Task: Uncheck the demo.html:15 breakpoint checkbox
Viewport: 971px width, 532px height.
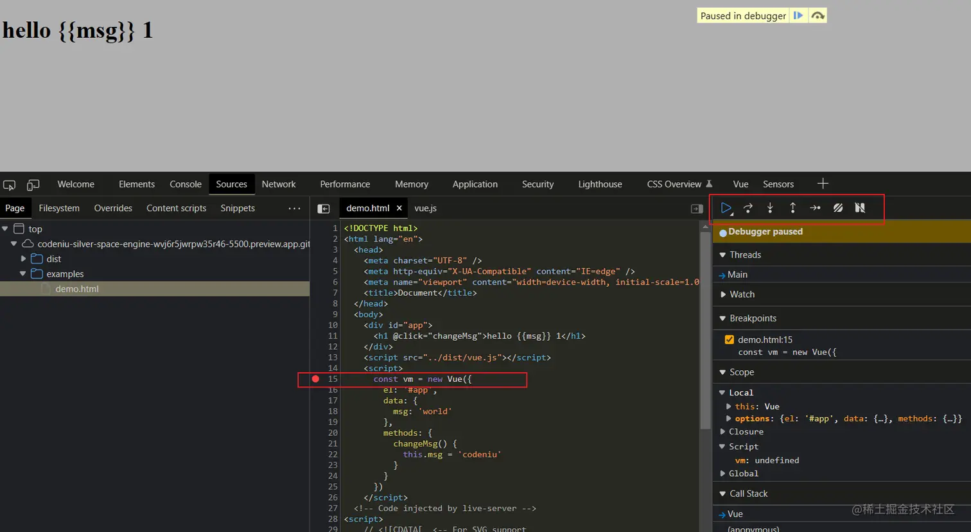Action: 730,339
